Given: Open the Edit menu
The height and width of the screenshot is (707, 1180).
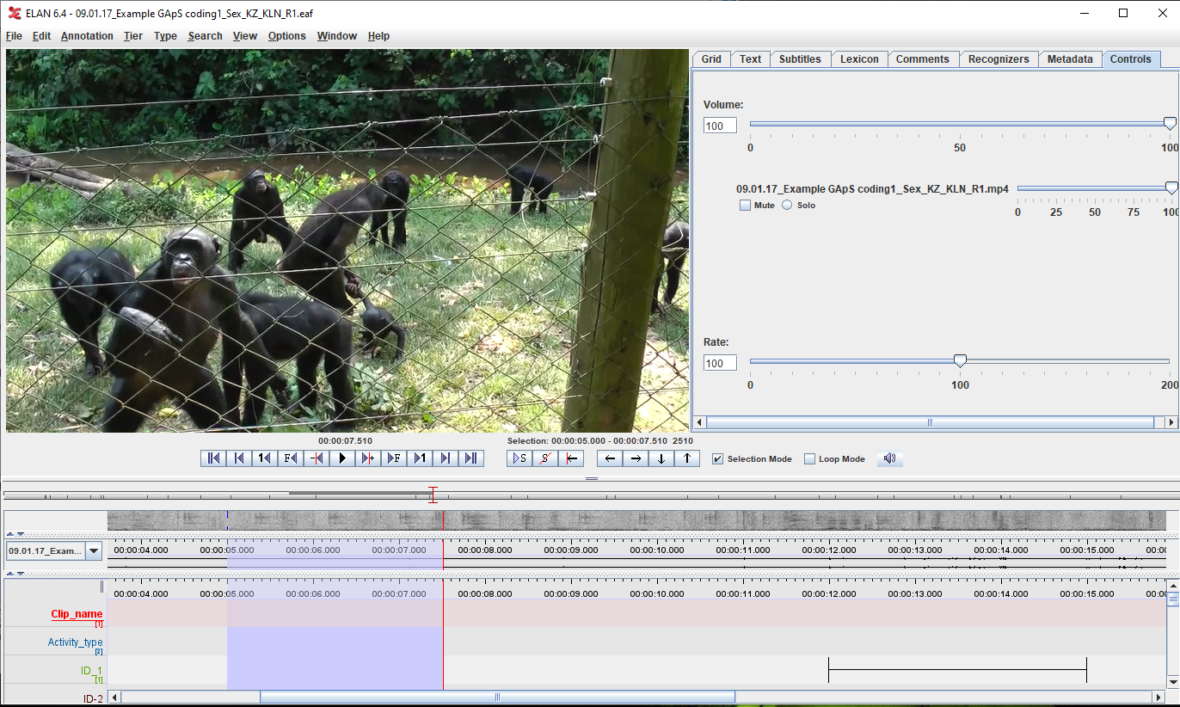Looking at the screenshot, I should 41,36.
